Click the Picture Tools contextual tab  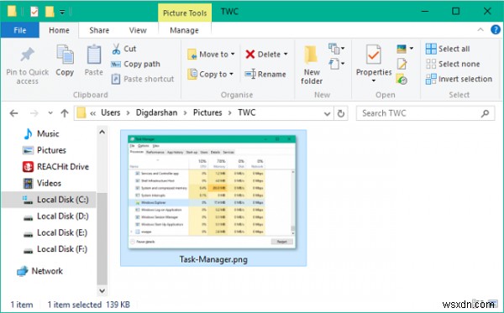point(185,13)
